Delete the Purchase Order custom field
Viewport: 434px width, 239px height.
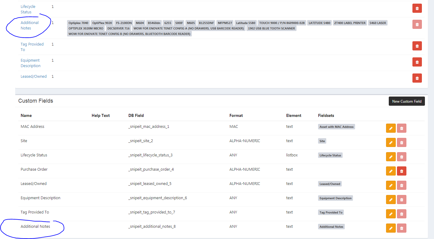pyautogui.click(x=402, y=171)
